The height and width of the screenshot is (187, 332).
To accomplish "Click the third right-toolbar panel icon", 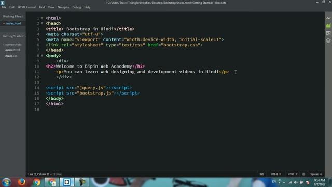I will coord(328,33).
